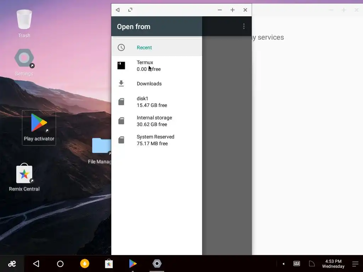Open the Settings desktop shortcut
The height and width of the screenshot is (272, 363).
(x=24, y=62)
